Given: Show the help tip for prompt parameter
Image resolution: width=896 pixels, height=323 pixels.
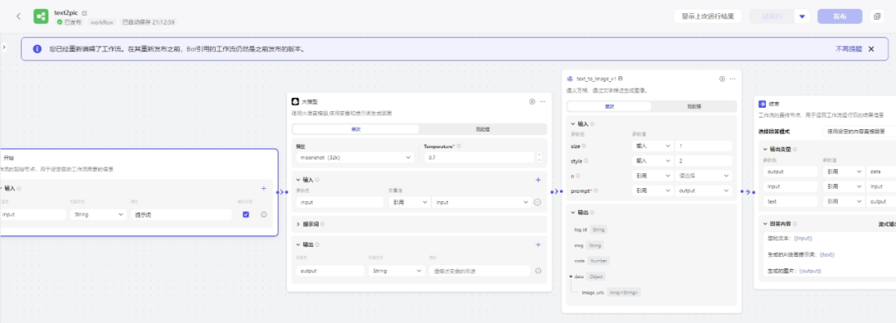Looking at the screenshot, I should pos(595,191).
